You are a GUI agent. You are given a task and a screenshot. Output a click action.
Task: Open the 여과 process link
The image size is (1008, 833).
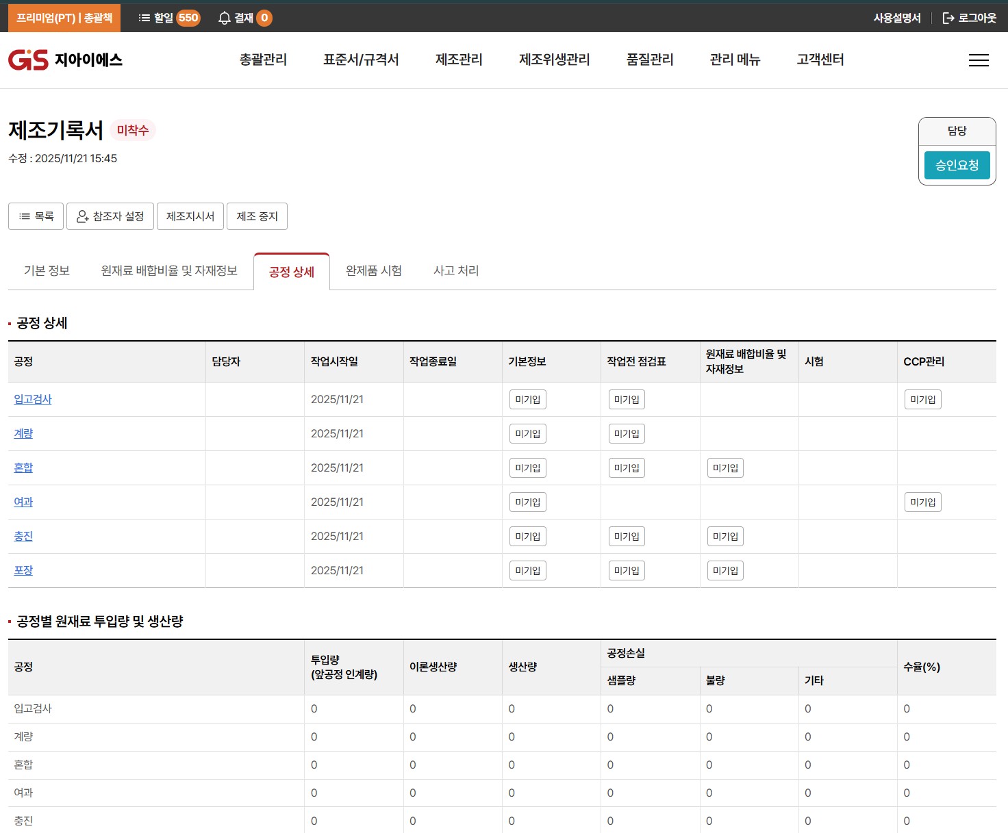pos(23,502)
